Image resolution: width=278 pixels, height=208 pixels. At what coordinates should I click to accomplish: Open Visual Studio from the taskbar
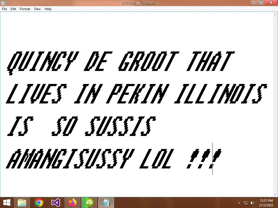55,203
